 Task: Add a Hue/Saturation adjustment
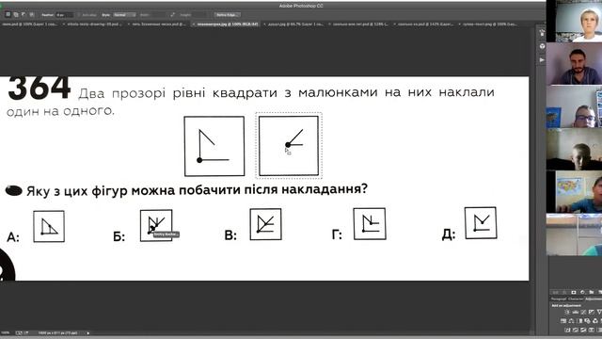(563, 321)
